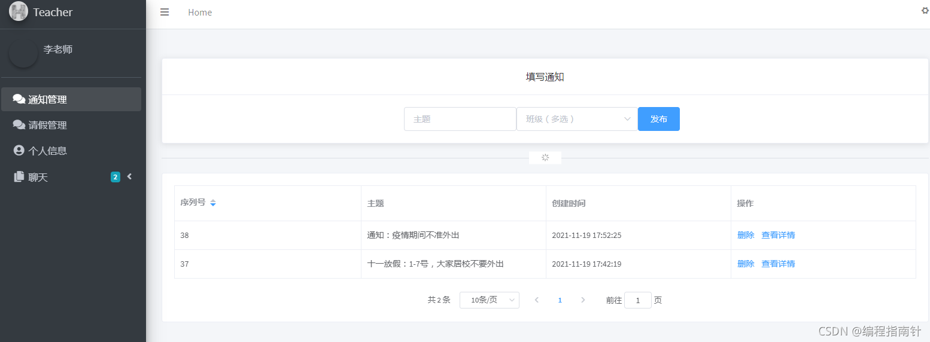Open 个人信息 menu item

point(71,151)
